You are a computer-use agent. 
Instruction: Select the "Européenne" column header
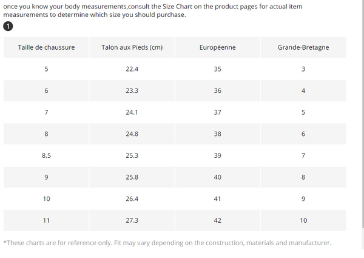(x=218, y=47)
